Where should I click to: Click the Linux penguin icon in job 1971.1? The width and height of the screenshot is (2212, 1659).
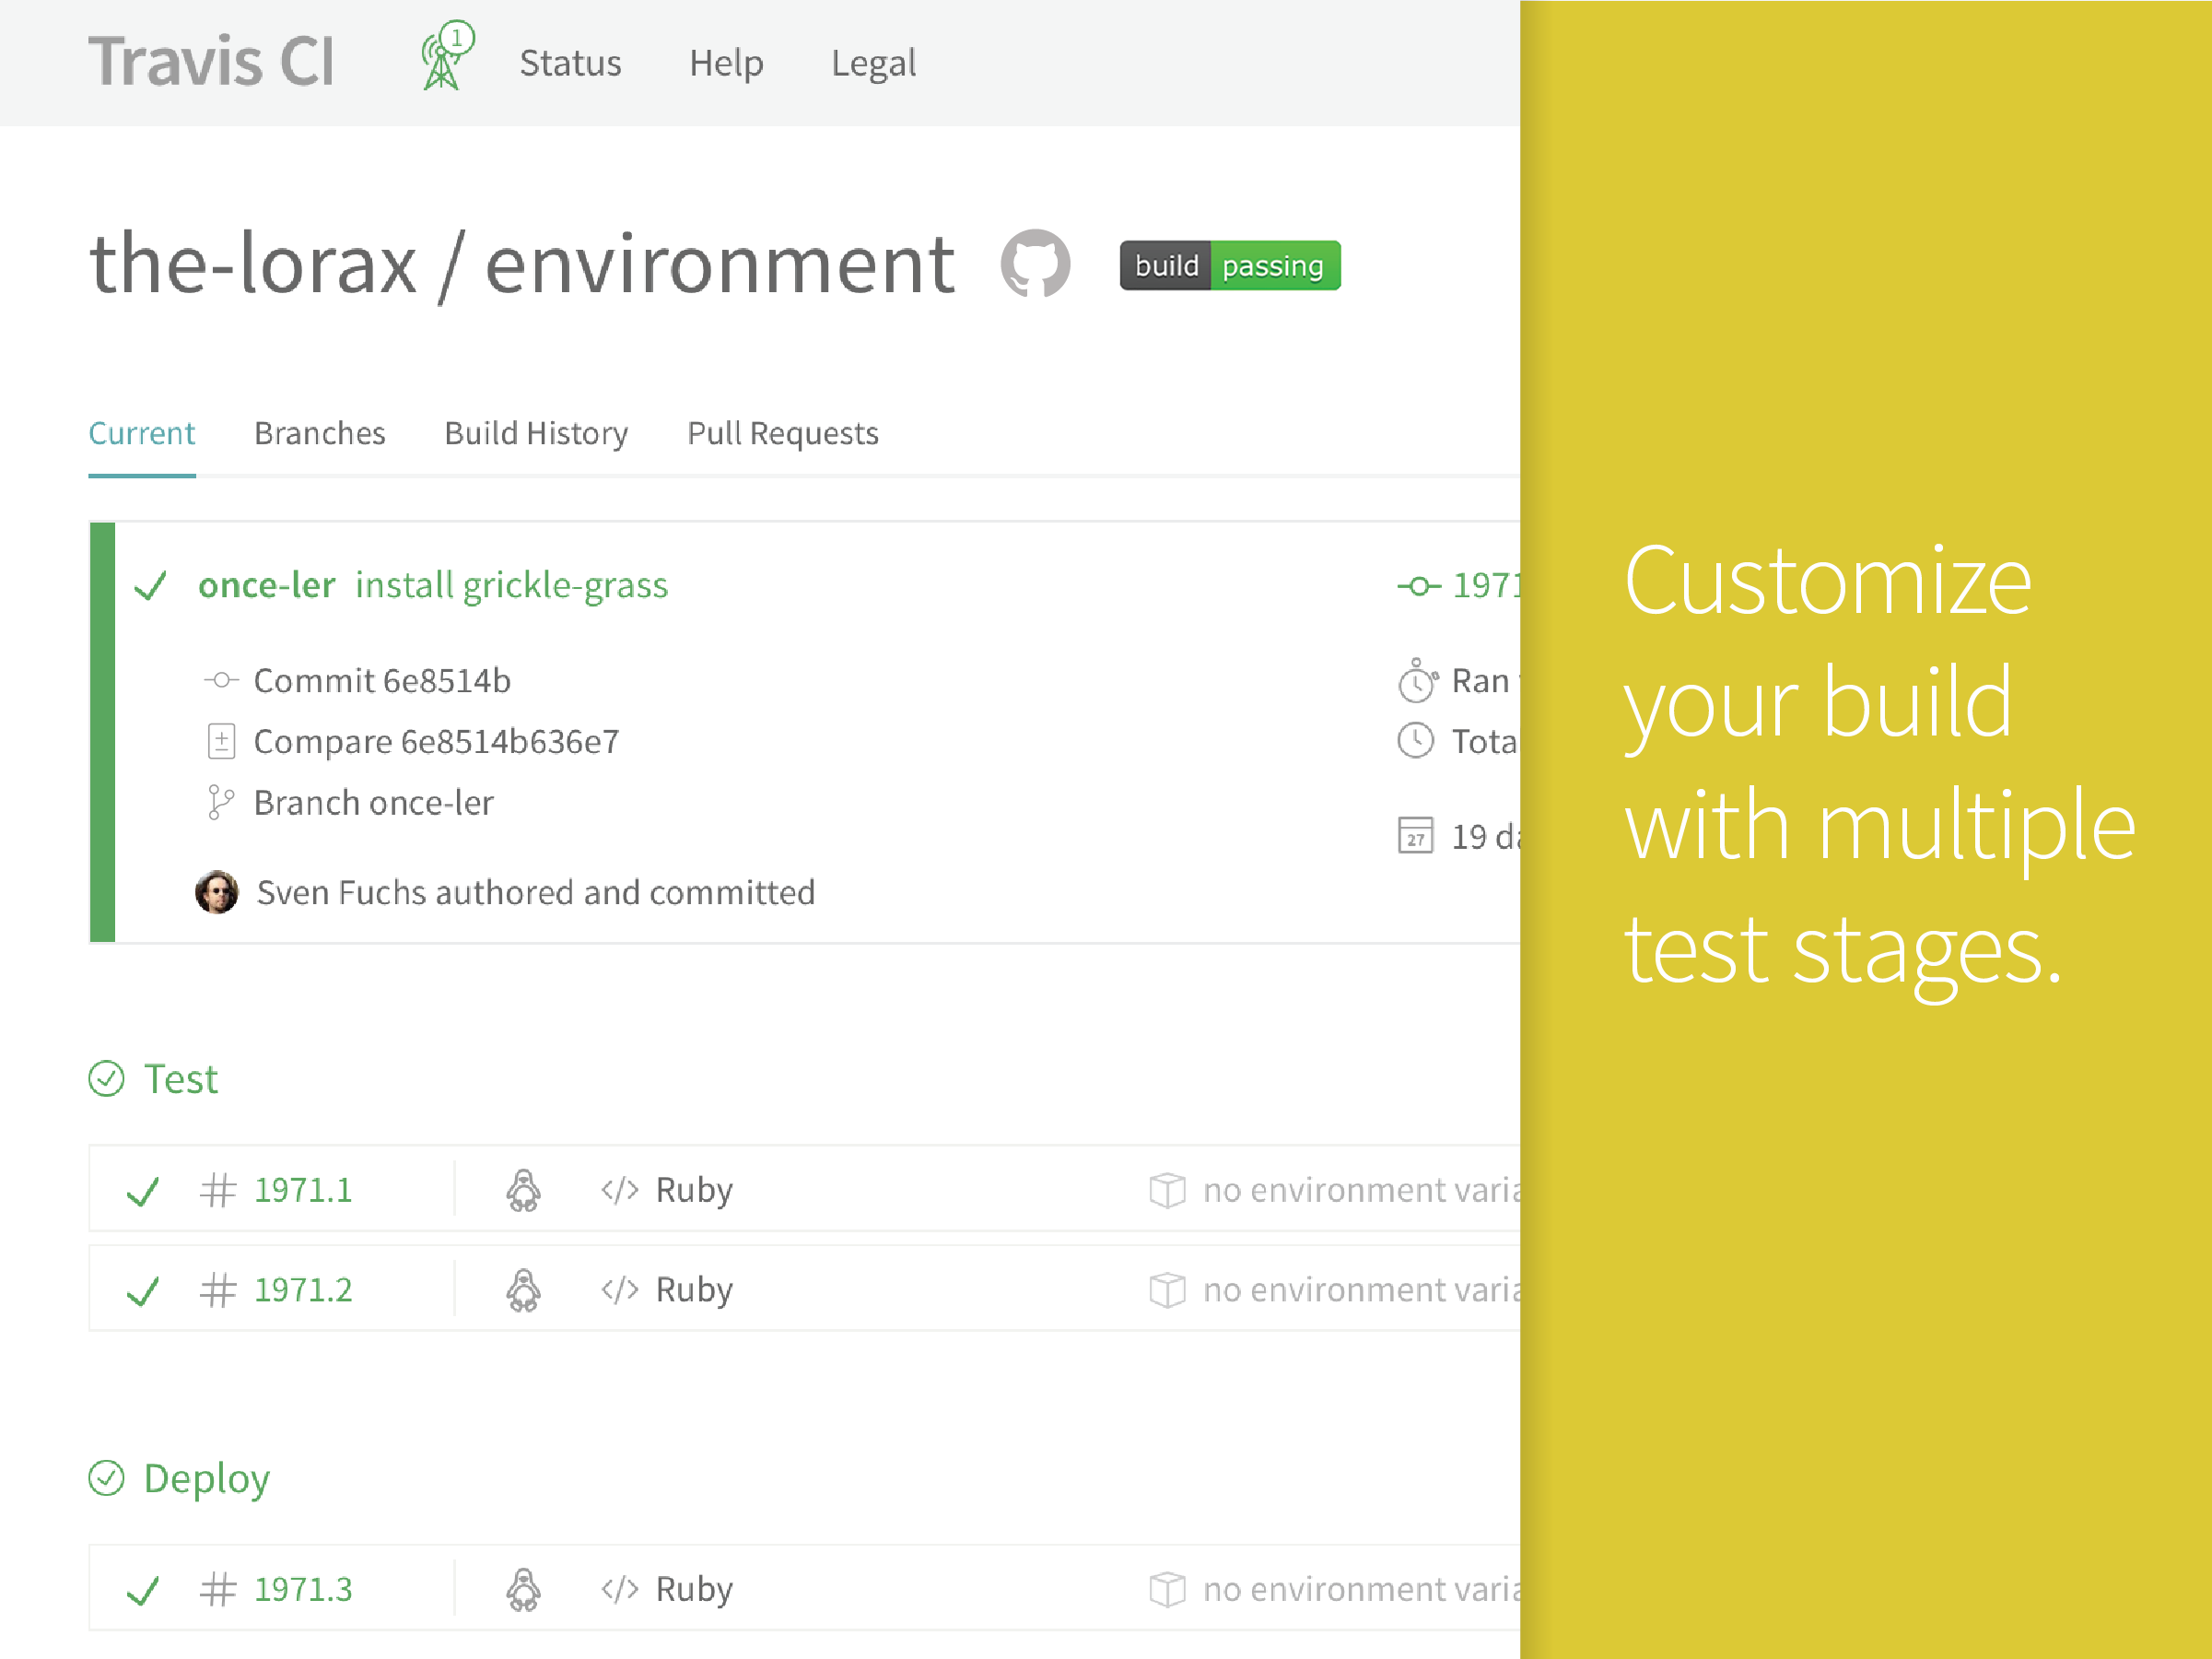point(523,1190)
